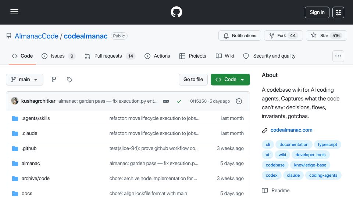Select the cli topic tag
The height and width of the screenshot is (198, 353).
point(268,144)
